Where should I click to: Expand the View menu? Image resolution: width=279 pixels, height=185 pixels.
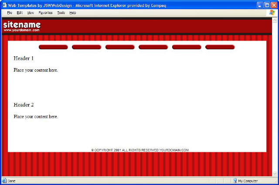tap(31, 13)
